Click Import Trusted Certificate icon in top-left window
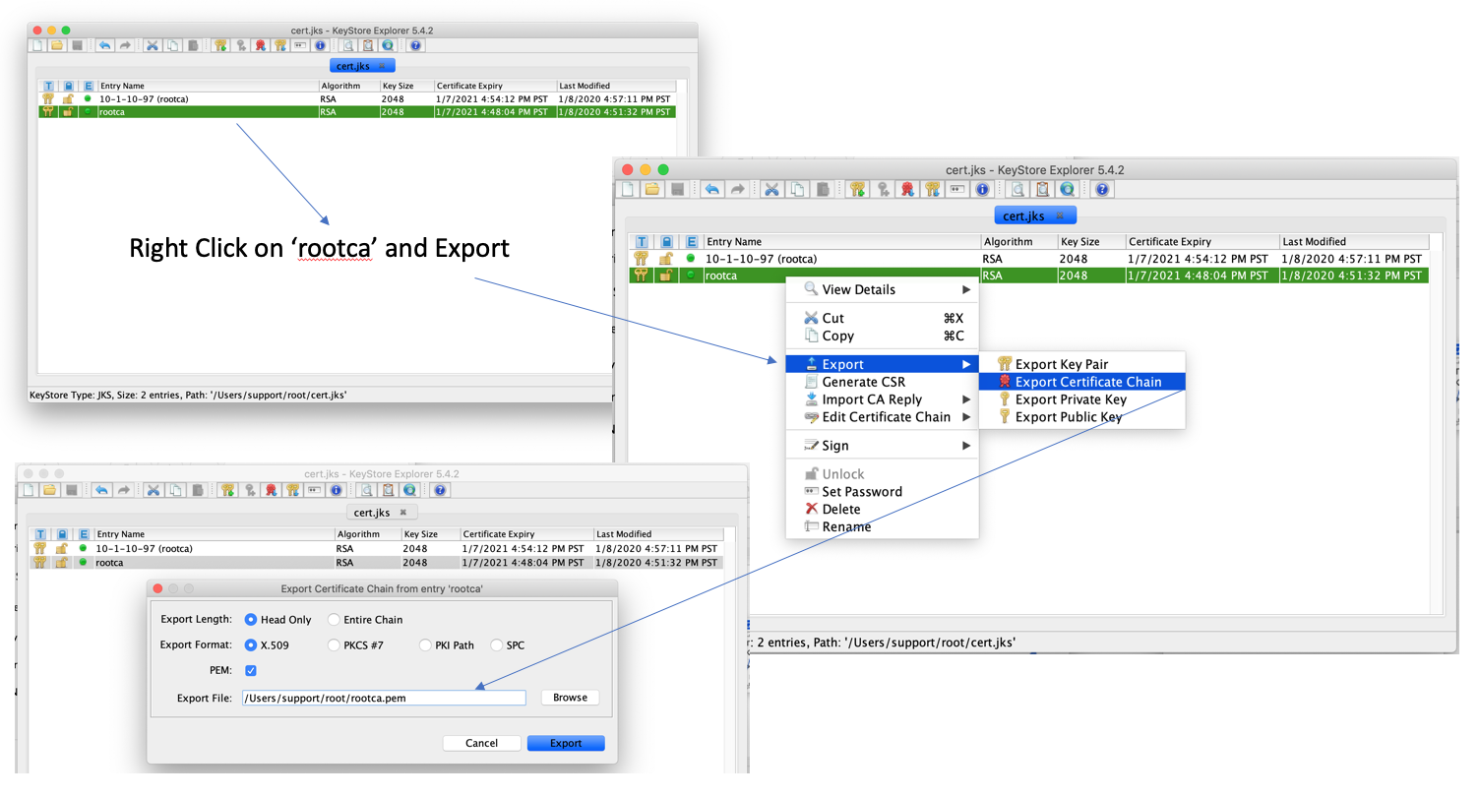 261,45
